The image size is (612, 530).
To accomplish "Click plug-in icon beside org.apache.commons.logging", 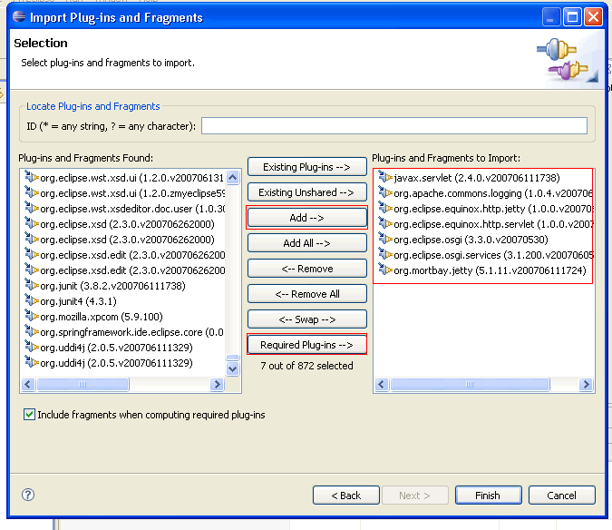I will (x=384, y=193).
